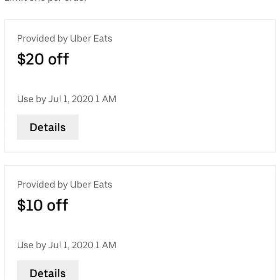Click 'Provided by Uber Eats' in $20 card
The width and height of the screenshot is (280, 280).
[x=65, y=39]
